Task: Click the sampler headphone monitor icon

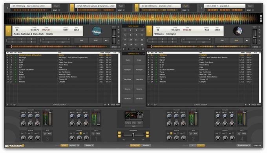Action: pyautogui.click(x=143, y=49)
